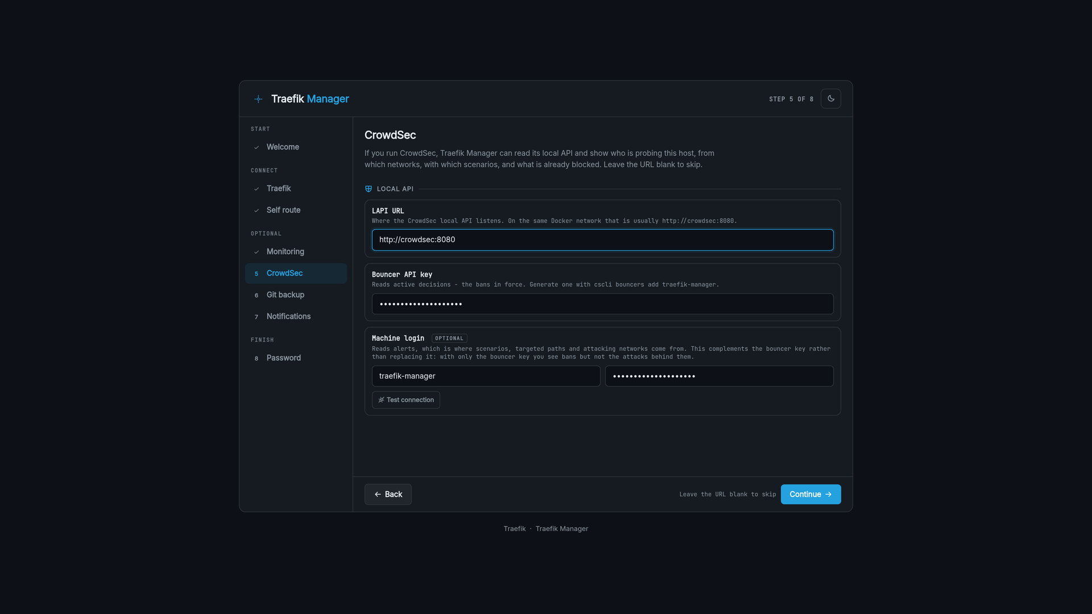1092x614 pixels.
Task: Click the checkmark icon next to Monitoring
Action: point(257,252)
